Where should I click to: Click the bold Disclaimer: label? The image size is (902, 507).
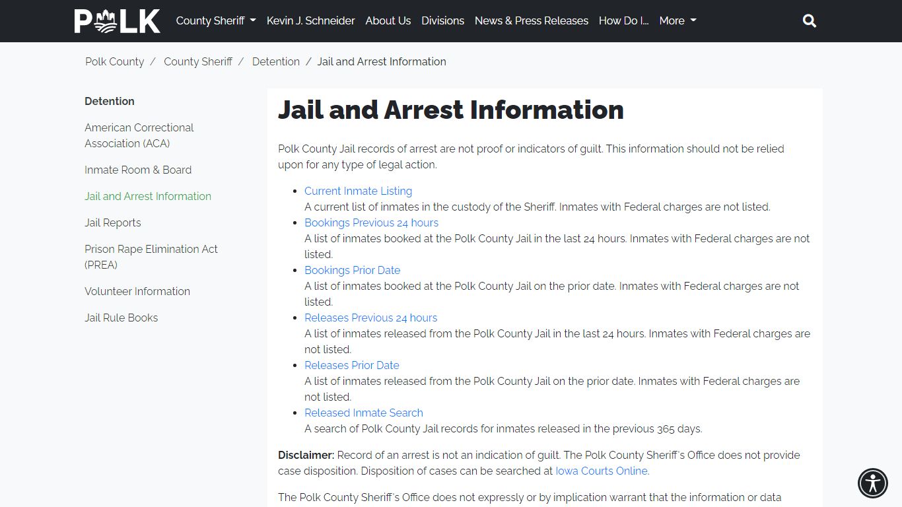click(306, 455)
